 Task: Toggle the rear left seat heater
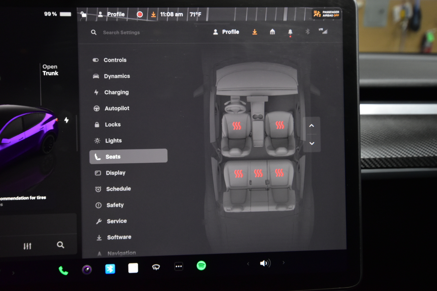click(x=238, y=174)
